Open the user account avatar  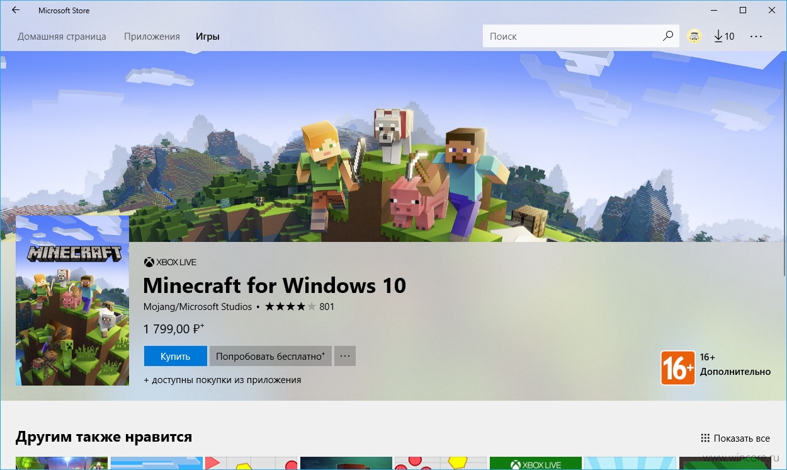(694, 37)
